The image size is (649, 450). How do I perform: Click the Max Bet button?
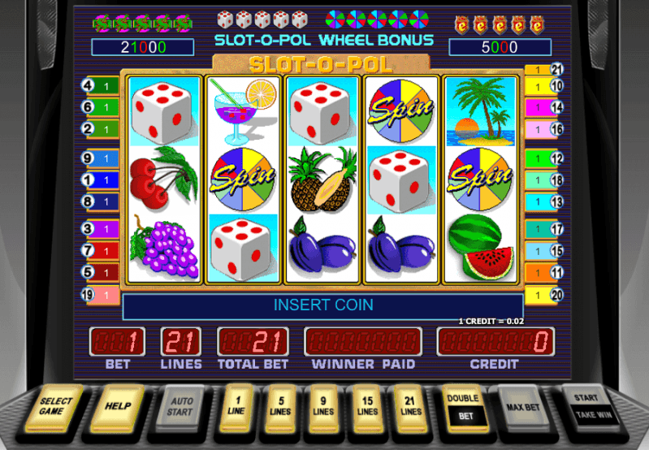pos(523,408)
